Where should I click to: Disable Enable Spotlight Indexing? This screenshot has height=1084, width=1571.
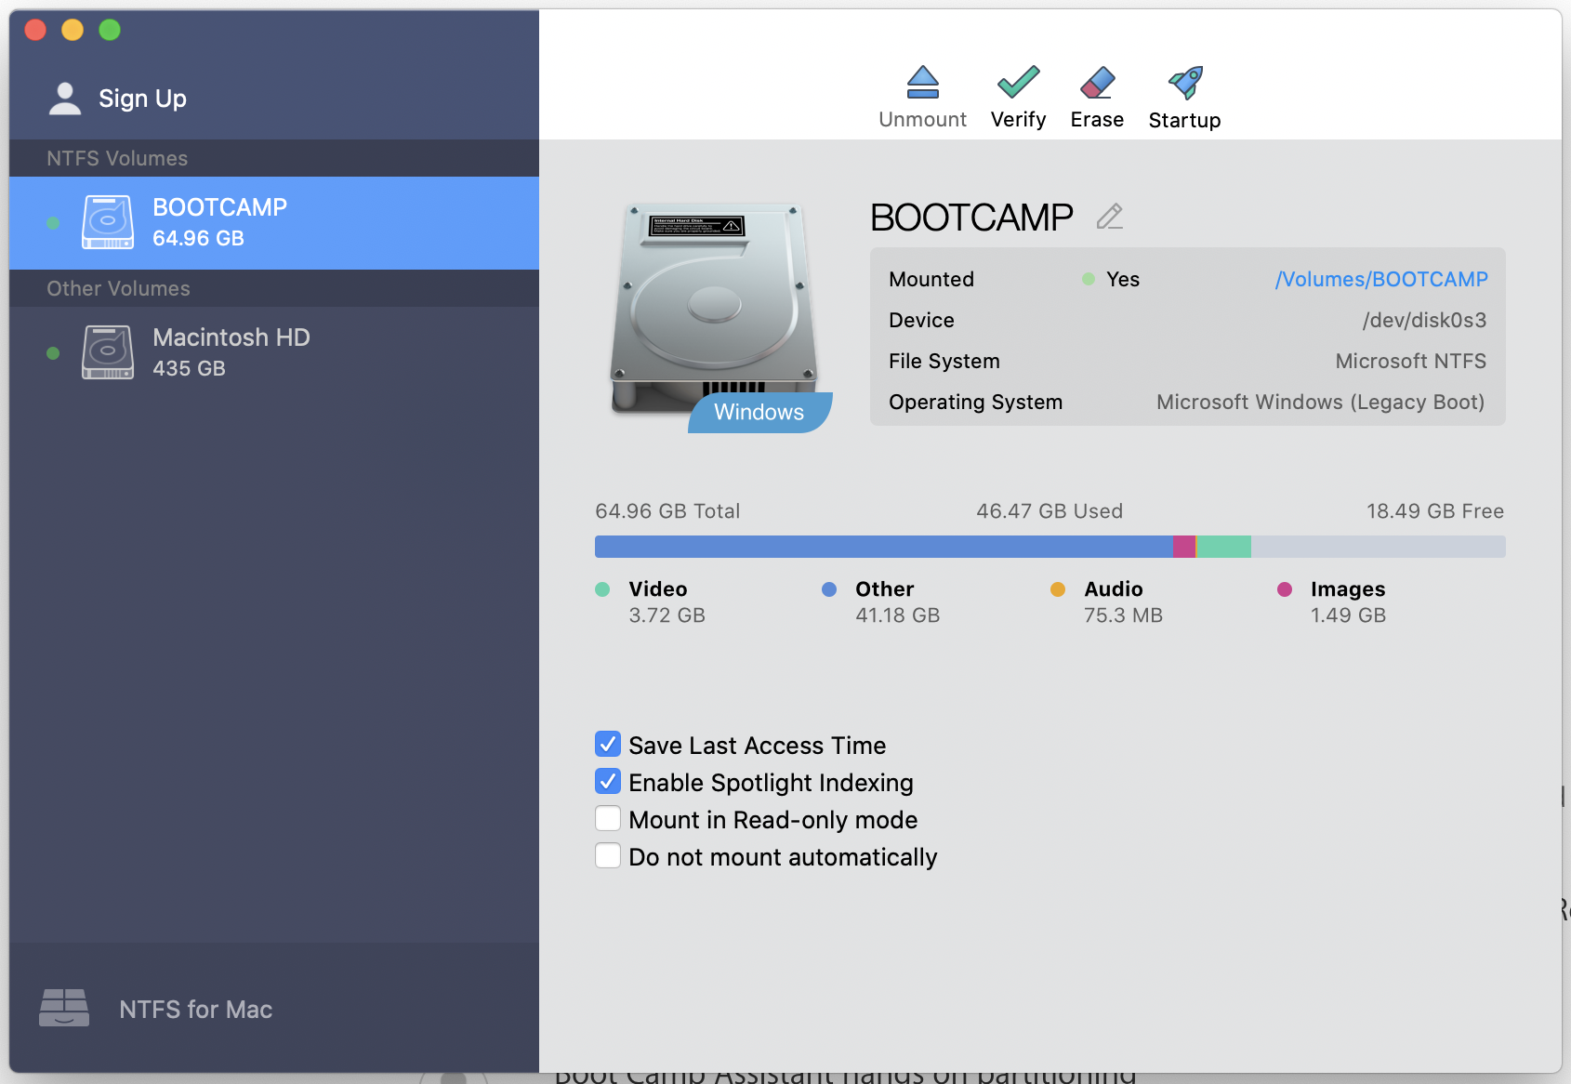608,781
